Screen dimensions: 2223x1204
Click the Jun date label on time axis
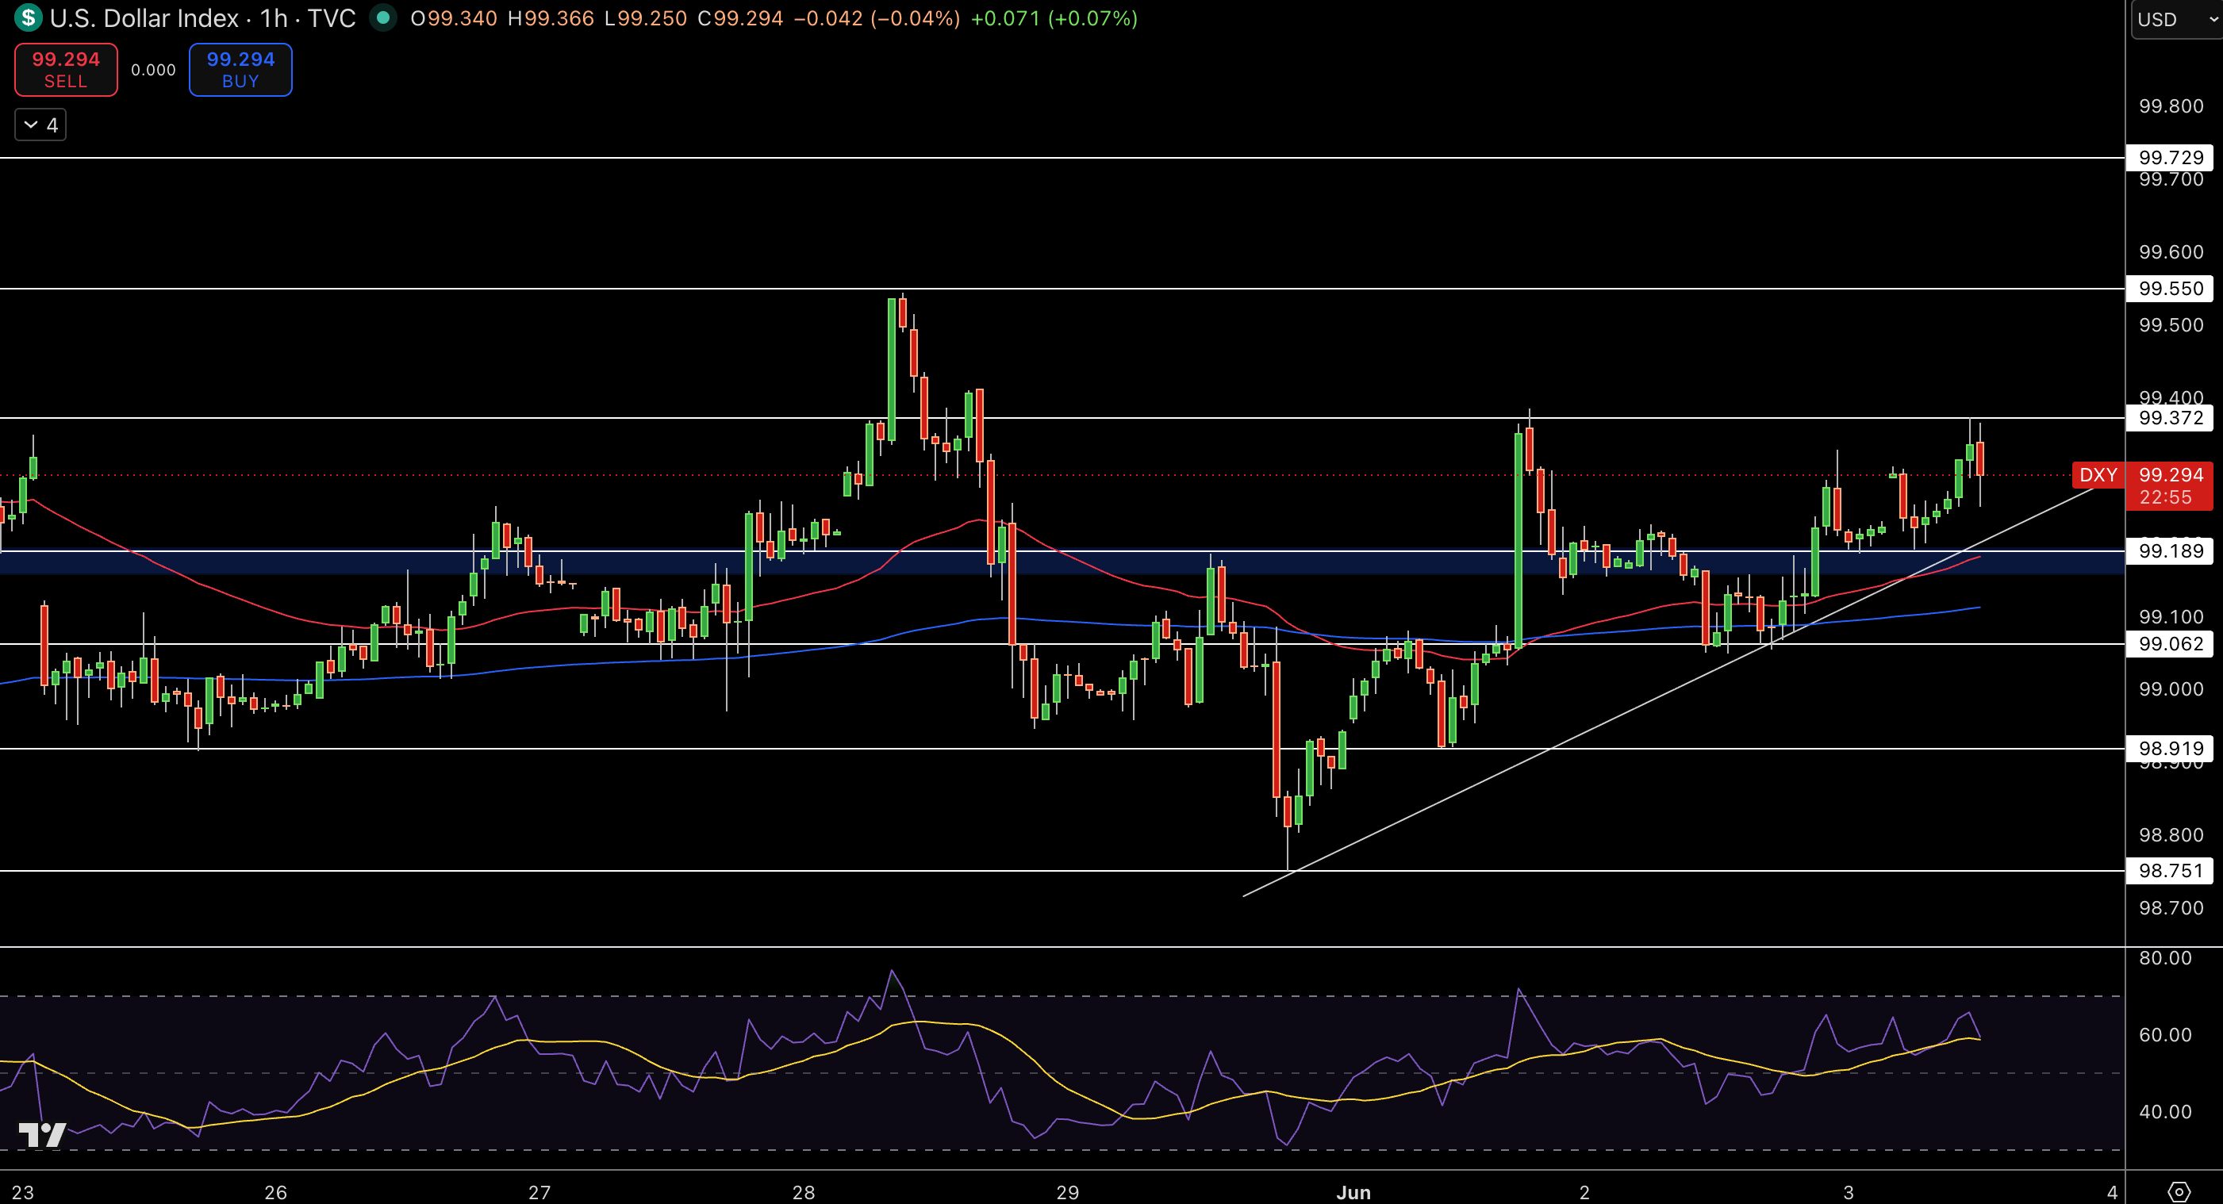[x=1353, y=1192]
